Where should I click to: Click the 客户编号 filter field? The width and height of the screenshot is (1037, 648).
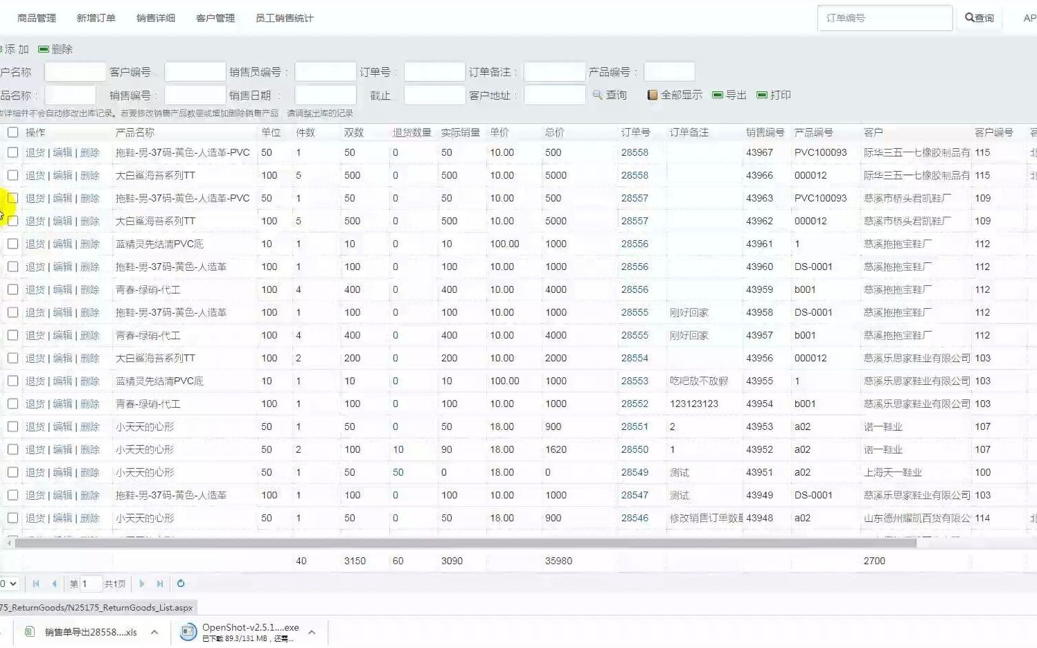(195, 72)
